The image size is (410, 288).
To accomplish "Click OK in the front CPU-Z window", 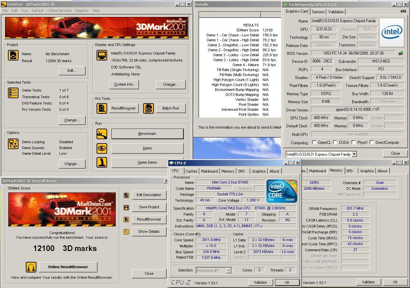I will point(287,282).
